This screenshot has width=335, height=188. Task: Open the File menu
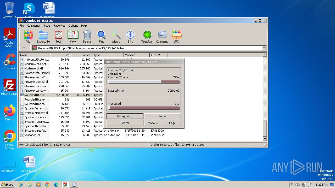coord(22,26)
